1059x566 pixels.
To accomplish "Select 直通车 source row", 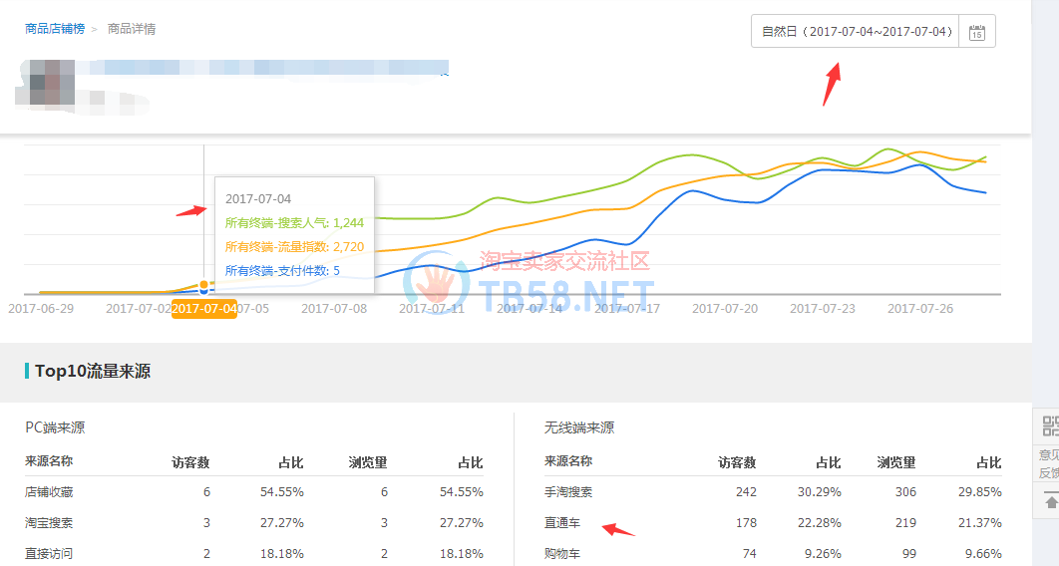I will point(563,523).
